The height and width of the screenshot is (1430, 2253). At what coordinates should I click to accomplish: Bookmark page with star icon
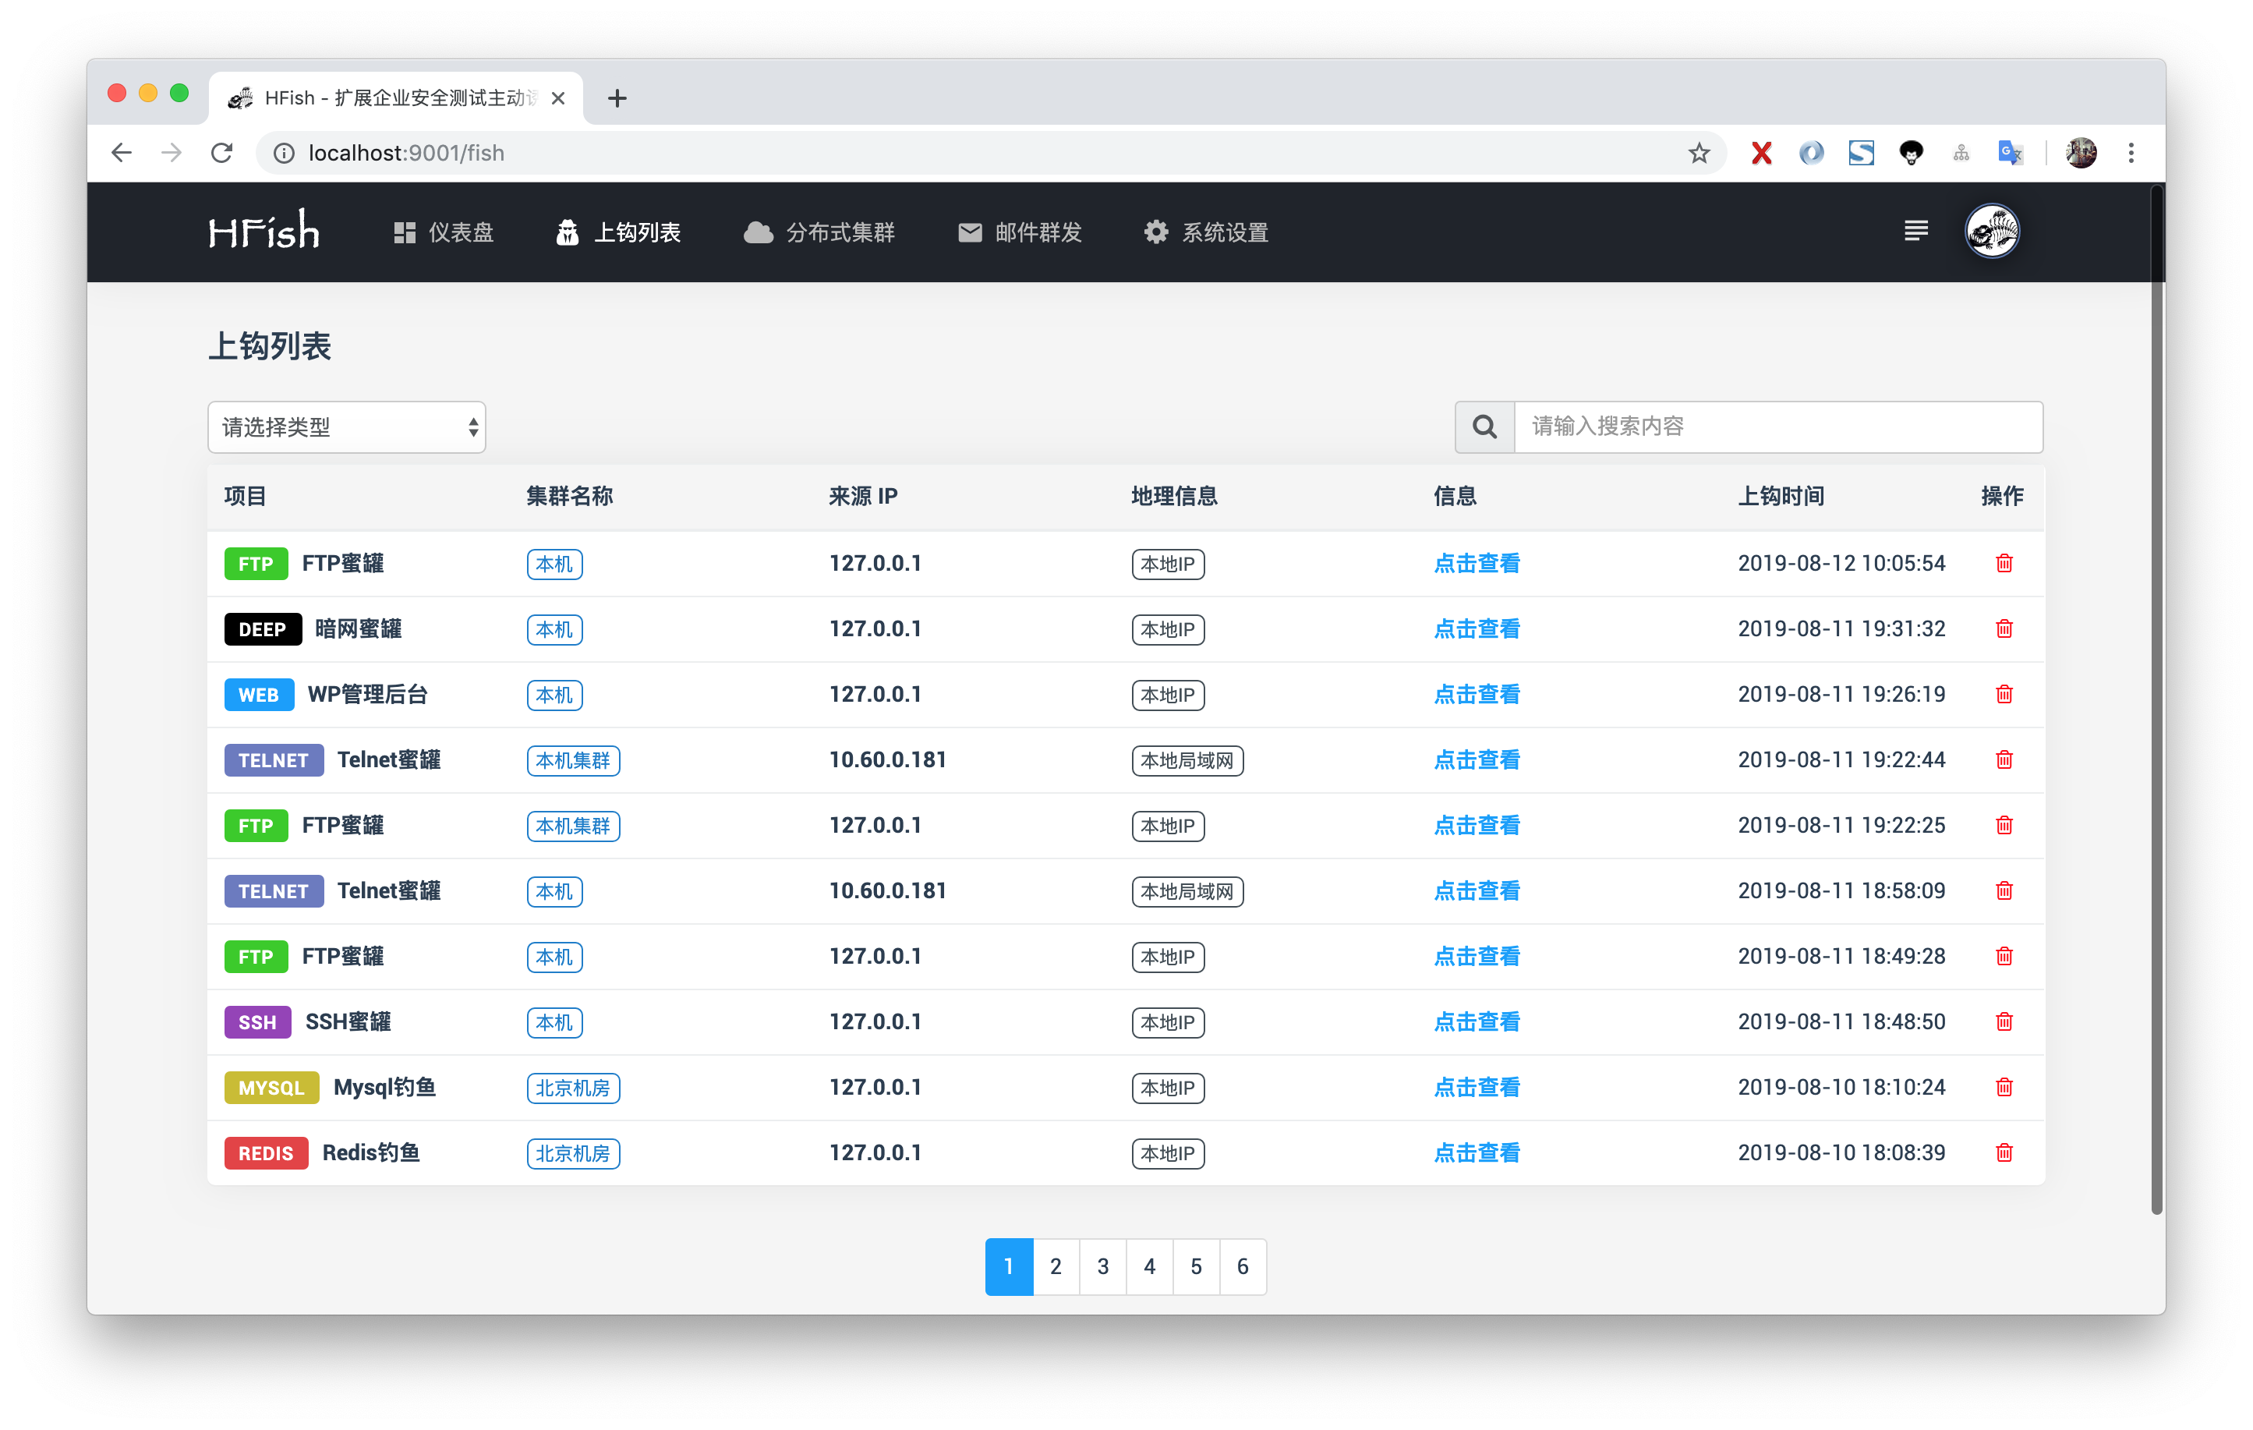tap(1698, 154)
